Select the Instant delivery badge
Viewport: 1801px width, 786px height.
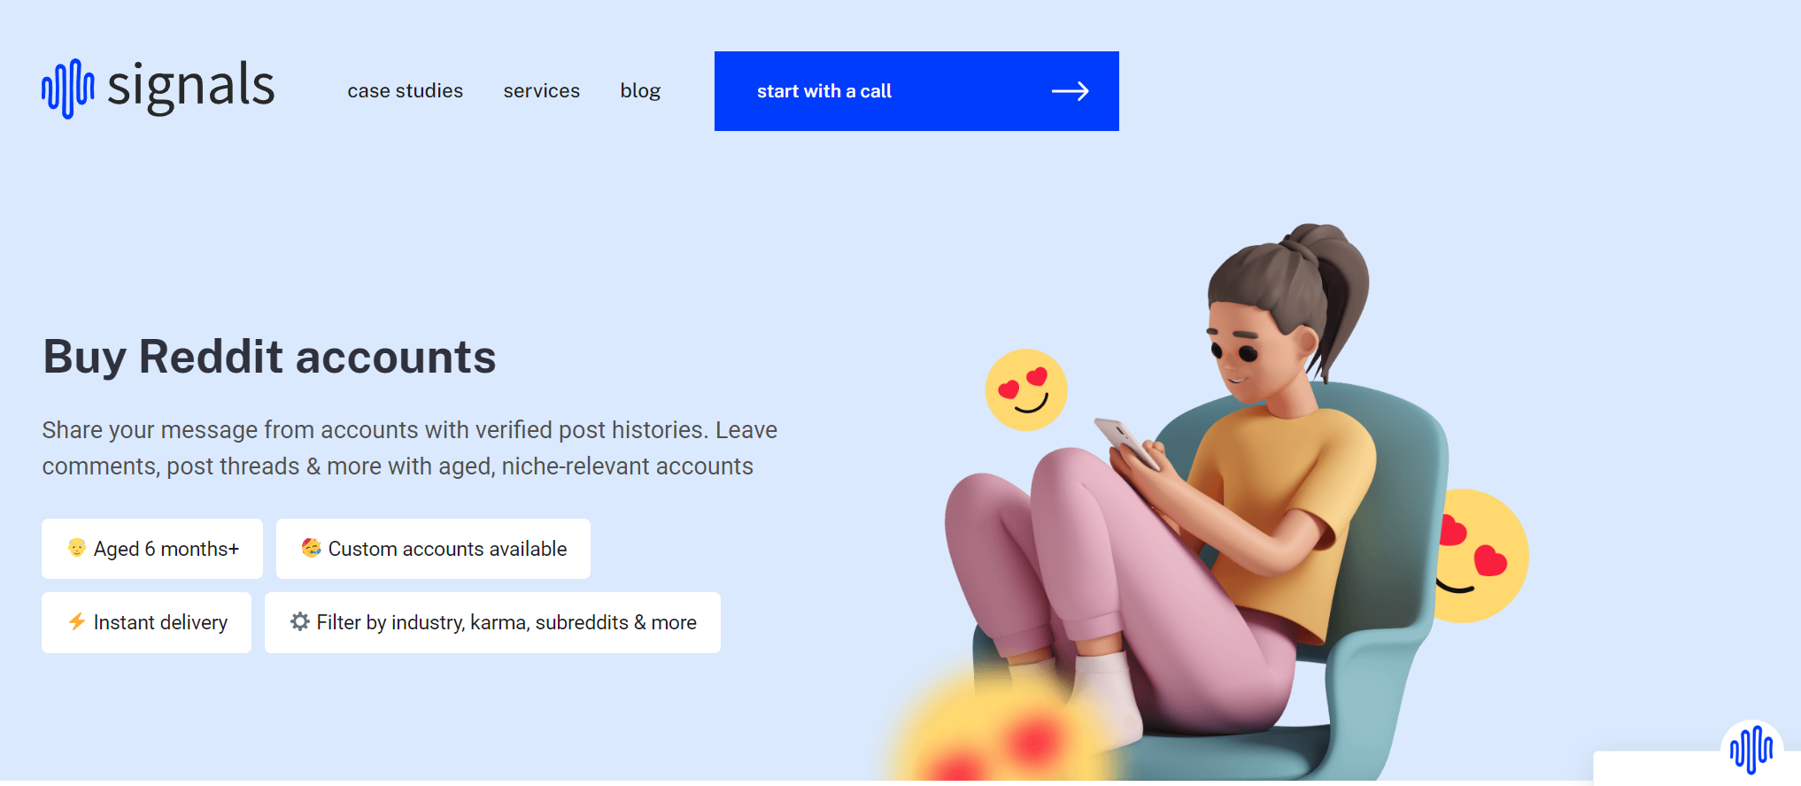(146, 622)
